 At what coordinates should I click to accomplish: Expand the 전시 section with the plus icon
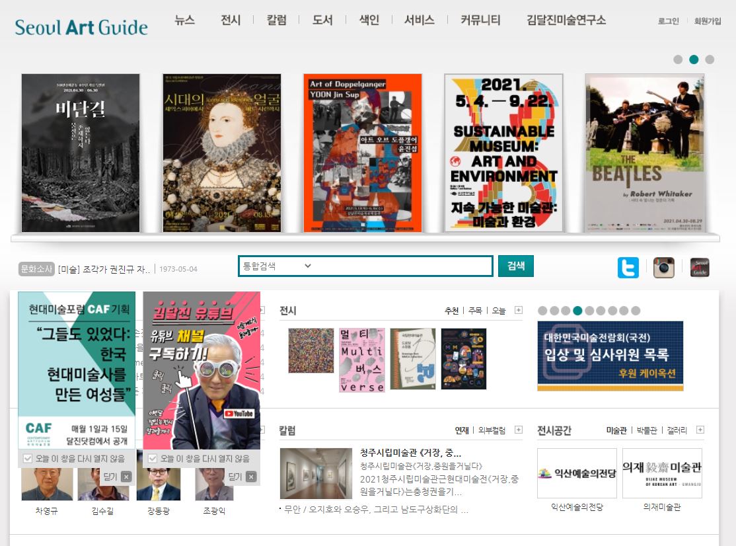518,310
